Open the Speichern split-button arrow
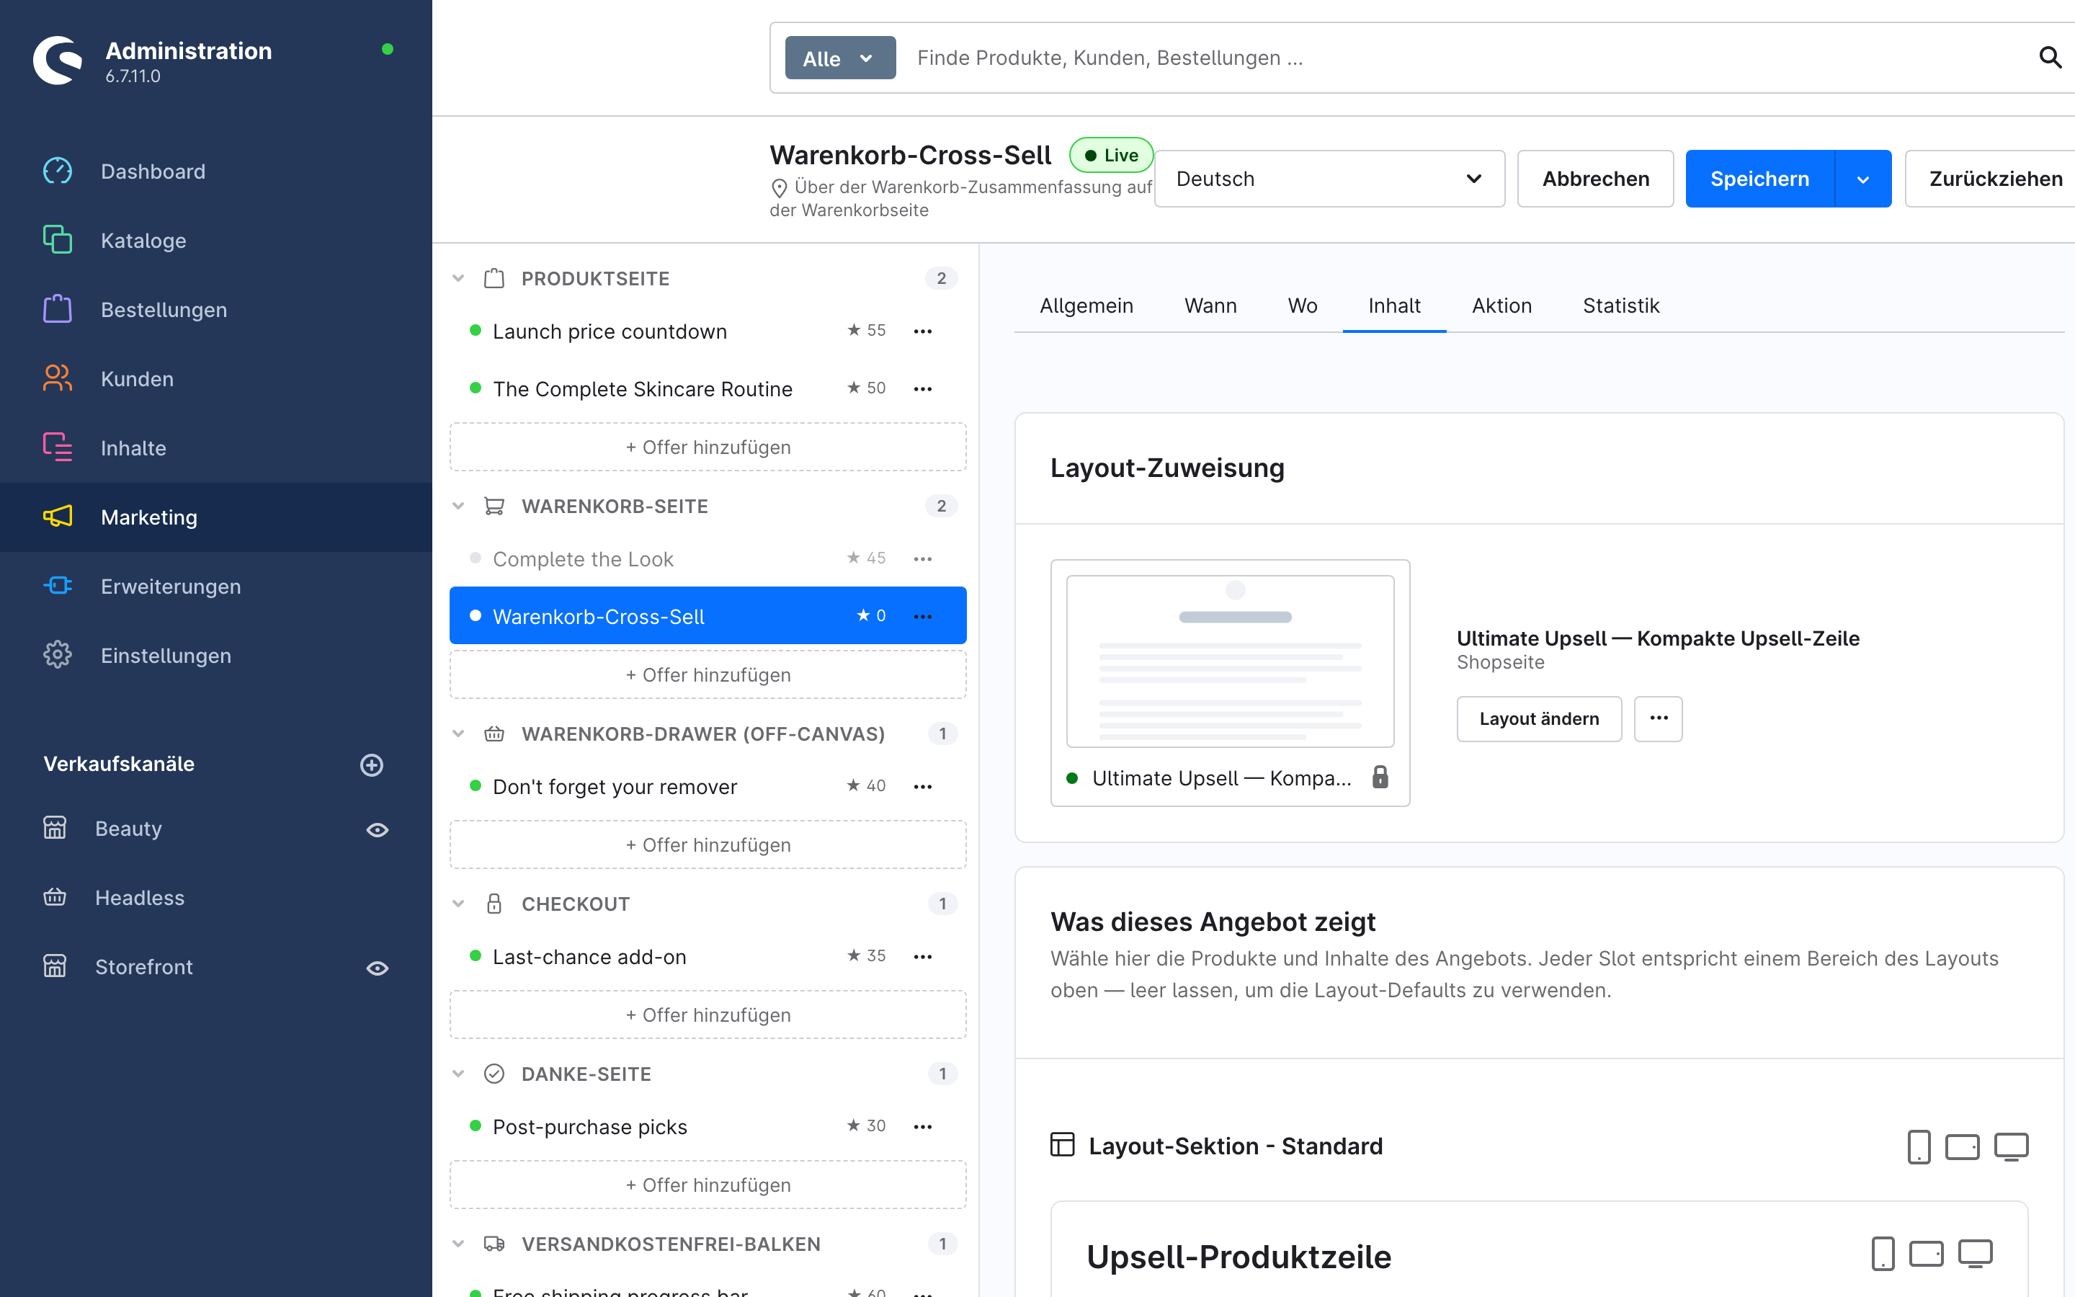This screenshot has width=2075, height=1297. coord(1862,179)
